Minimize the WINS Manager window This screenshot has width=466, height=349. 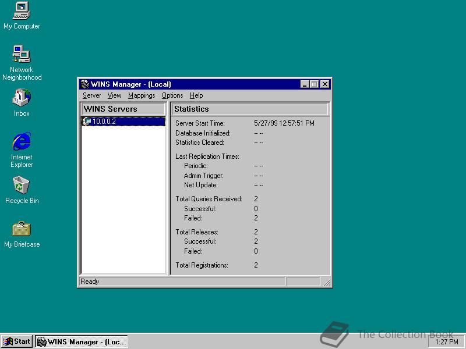tap(304, 84)
